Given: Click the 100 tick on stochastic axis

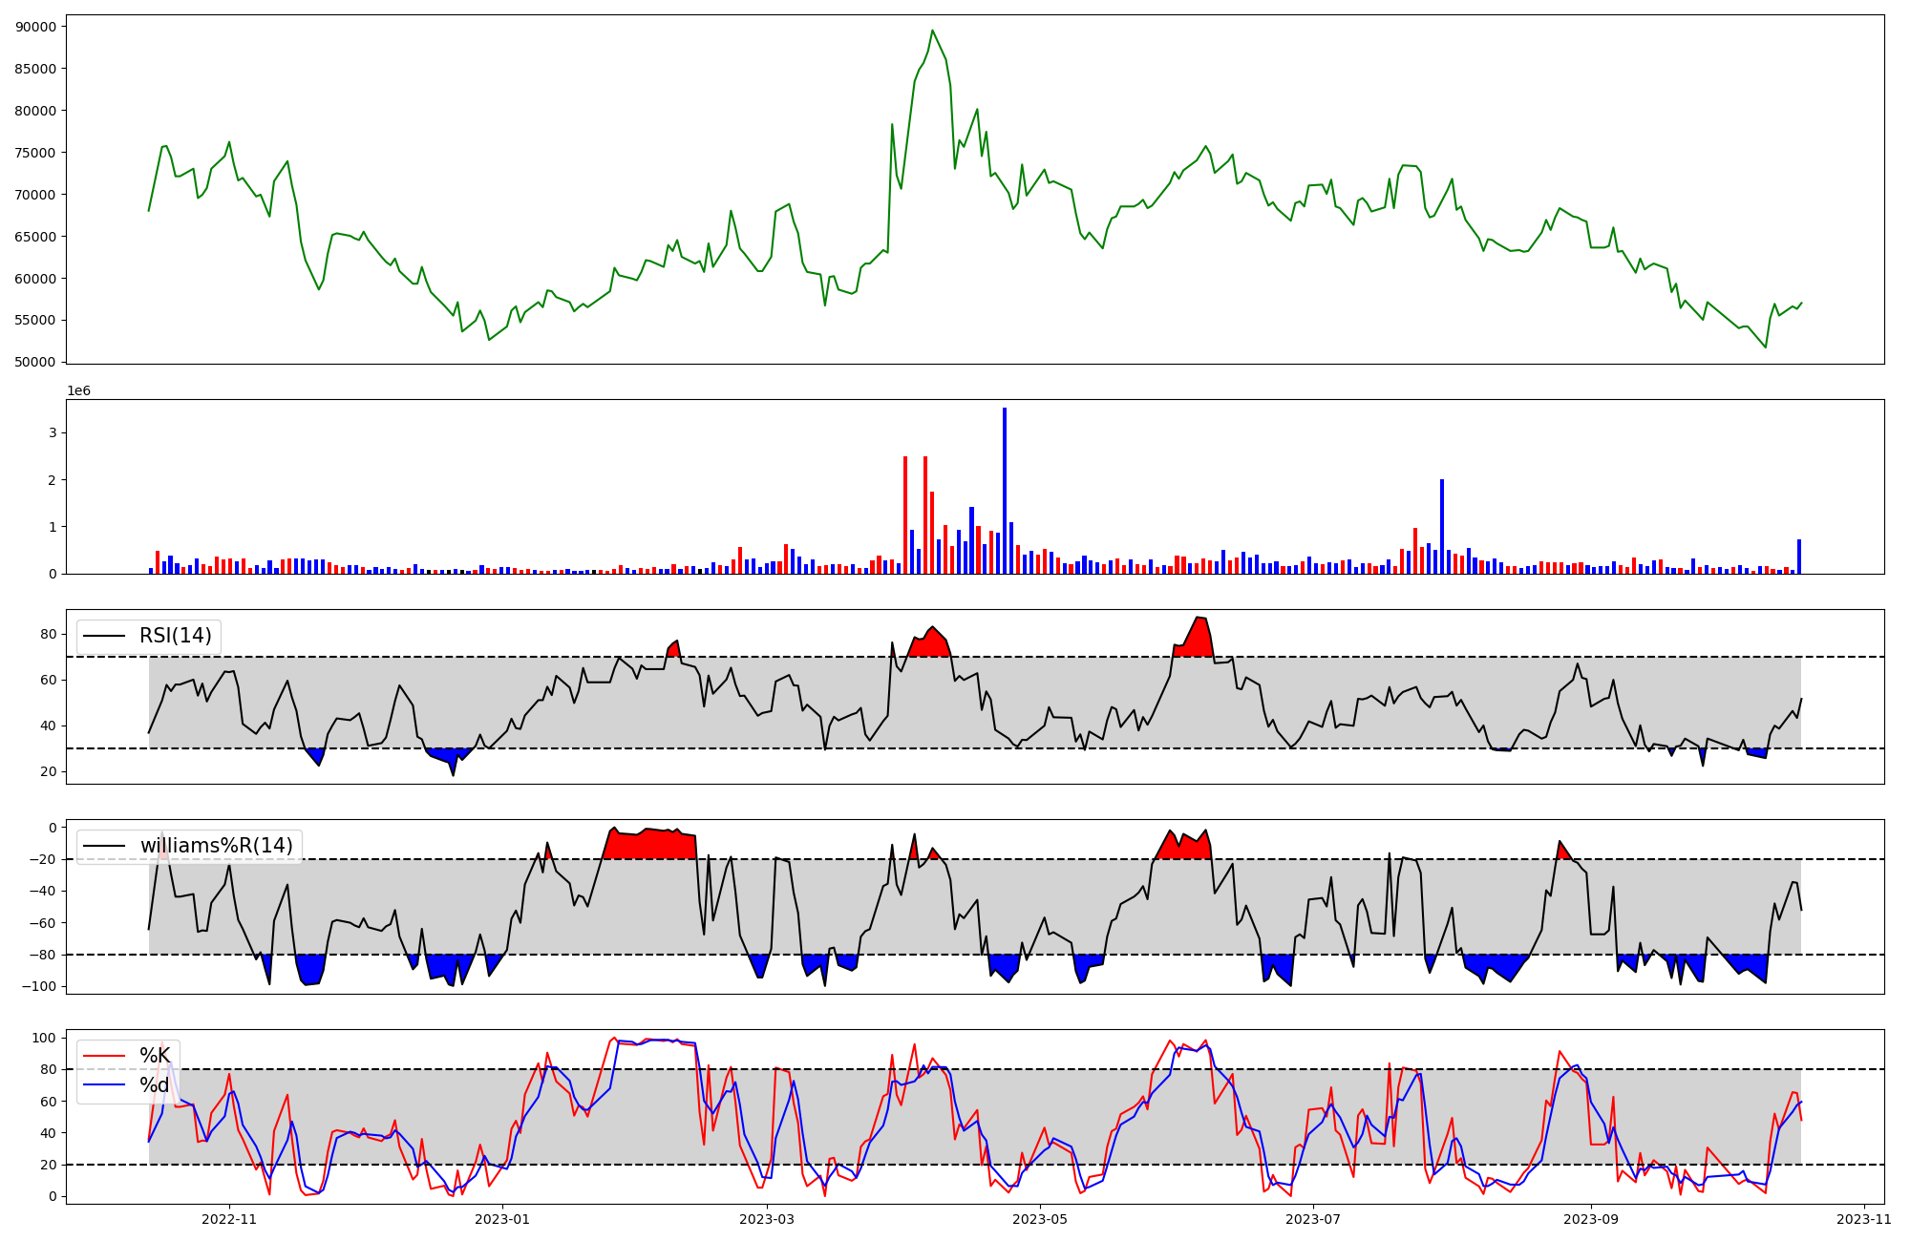Looking at the screenshot, I should tap(44, 1038).
